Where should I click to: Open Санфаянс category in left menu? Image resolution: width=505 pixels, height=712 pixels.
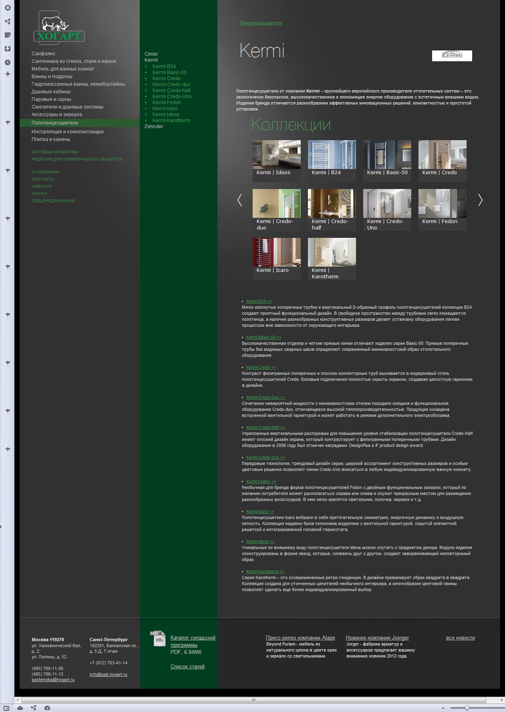pyautogui.click(x=44, y=54)
